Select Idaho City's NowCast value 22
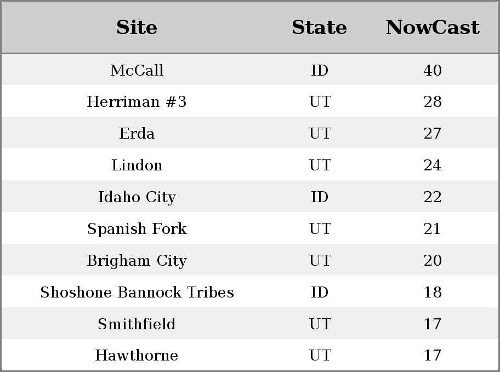This screenshot has width=500, height=372. pyautogui.click(x=433, y=197)
